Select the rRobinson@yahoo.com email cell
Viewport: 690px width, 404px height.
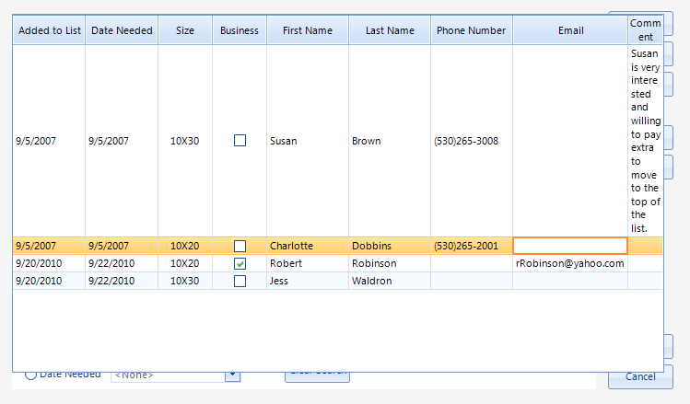coord(570,263)
